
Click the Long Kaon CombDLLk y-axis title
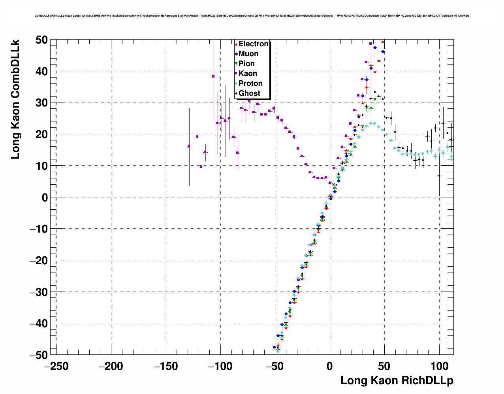coord(15,99)
